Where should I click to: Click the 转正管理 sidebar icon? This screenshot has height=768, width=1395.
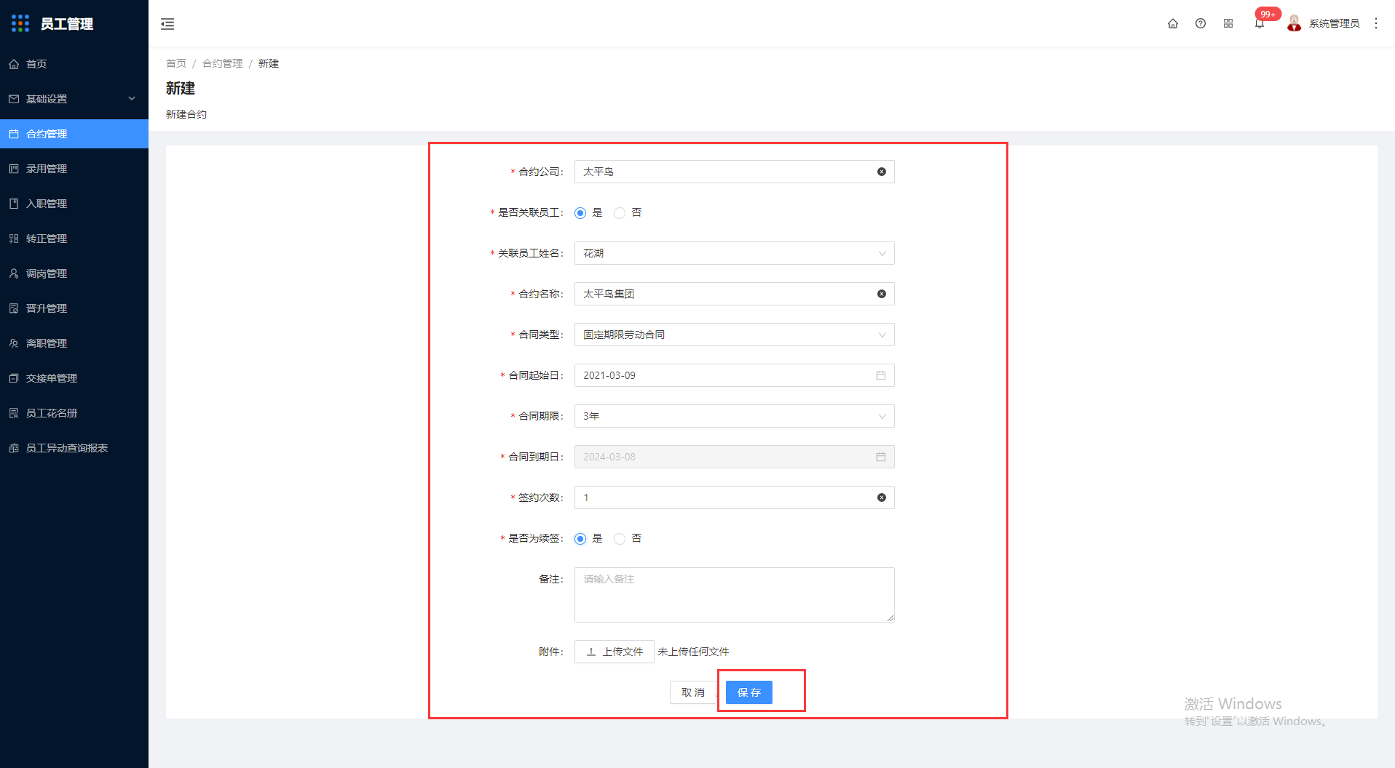pos(14,239)
